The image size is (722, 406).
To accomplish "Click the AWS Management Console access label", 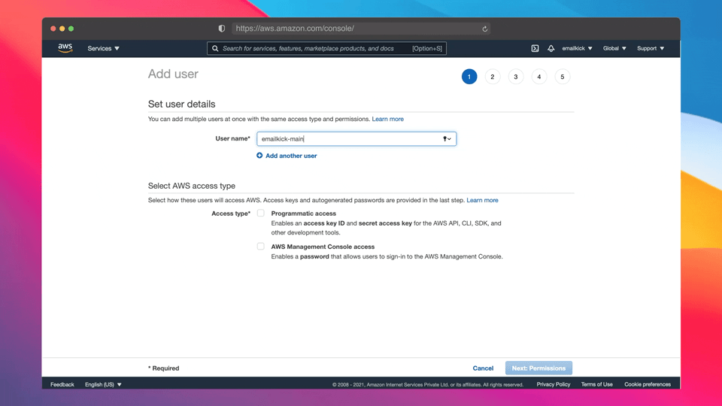I will (x=323, y=247).
